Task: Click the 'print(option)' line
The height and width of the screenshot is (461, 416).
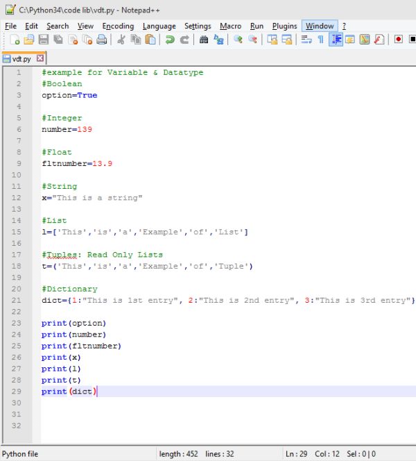Action: [73, 323]
